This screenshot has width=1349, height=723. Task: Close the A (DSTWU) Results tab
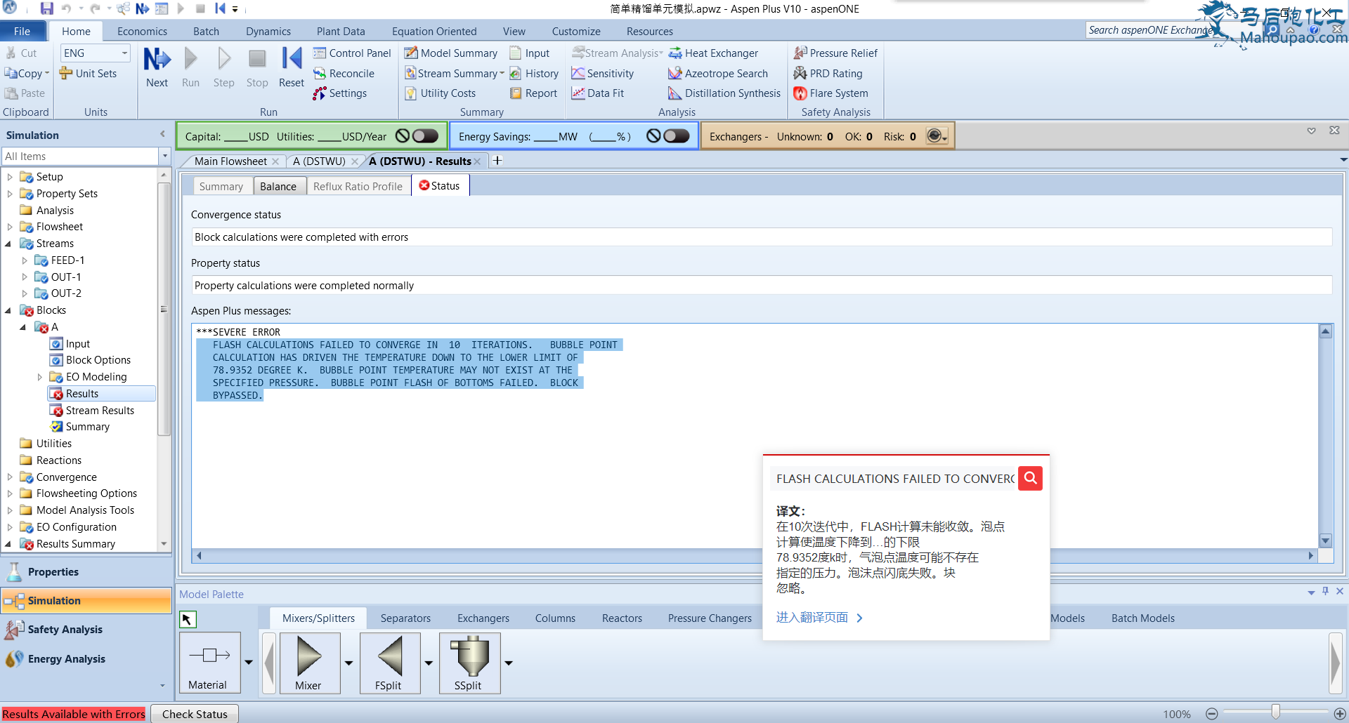[x=478, y=161]
